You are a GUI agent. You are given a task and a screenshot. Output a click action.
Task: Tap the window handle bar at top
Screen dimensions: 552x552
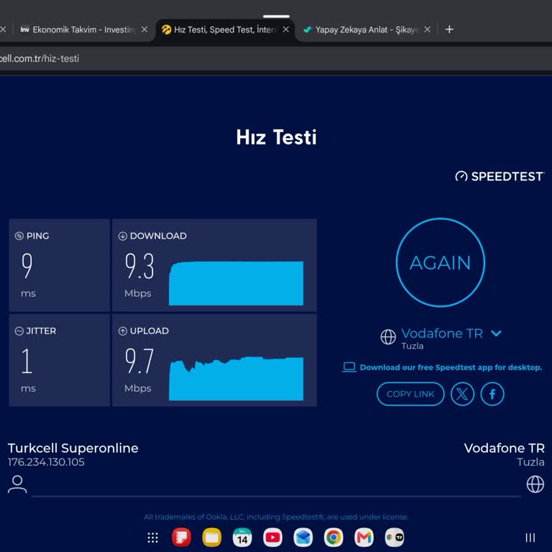(x=276, y=17)
